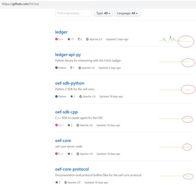Image resolution: width=196 pixels, height=185 pixels.
Task: Click 'C++ SDK to create agent for the OEF.'
Action: (79, 118)
